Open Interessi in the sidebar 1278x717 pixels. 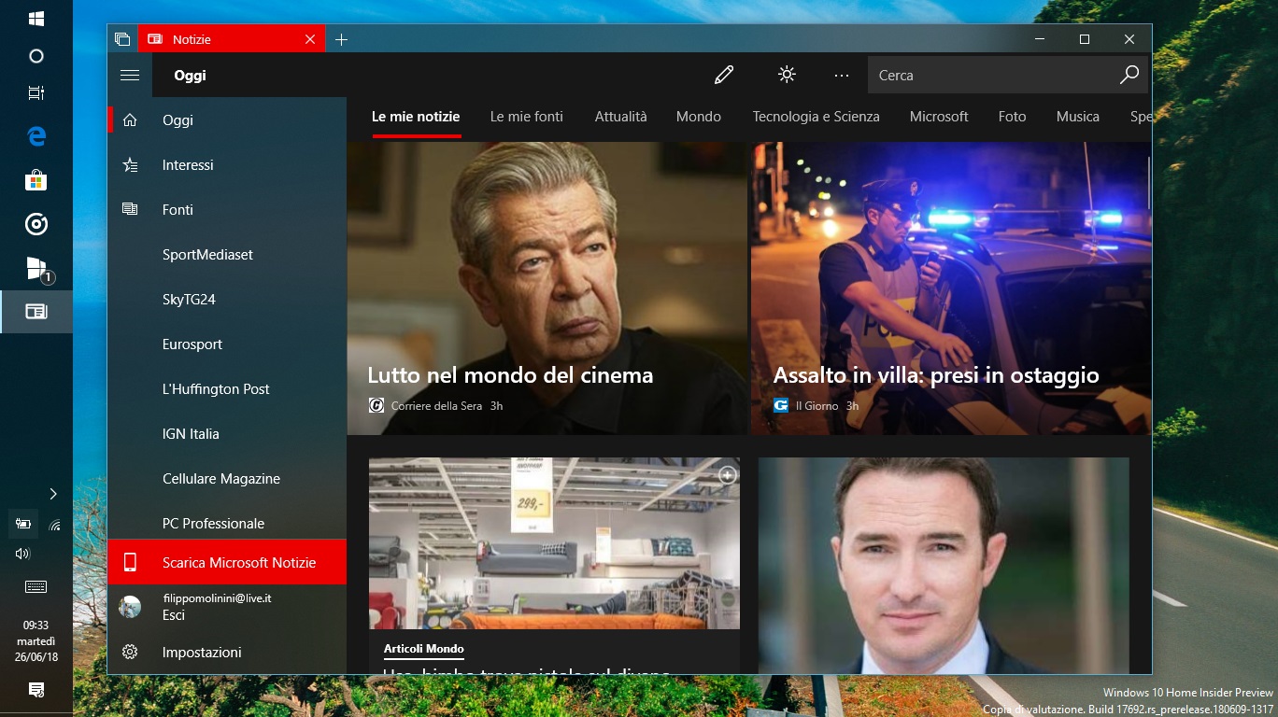pos(227,164)
